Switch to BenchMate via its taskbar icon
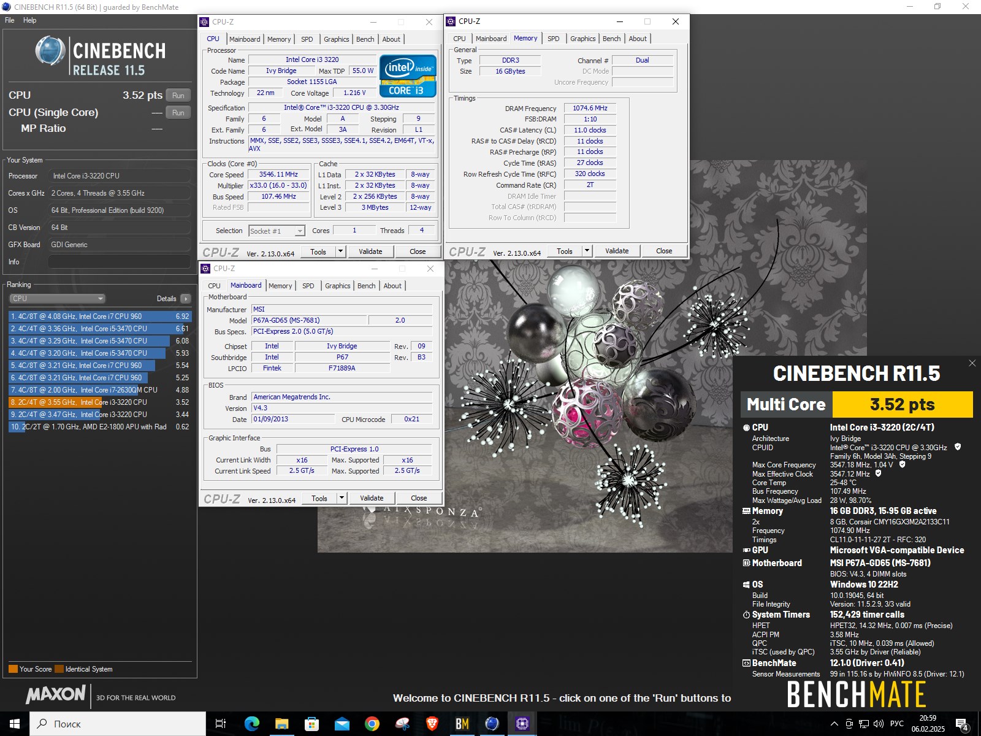 click(x=462, y=724)
